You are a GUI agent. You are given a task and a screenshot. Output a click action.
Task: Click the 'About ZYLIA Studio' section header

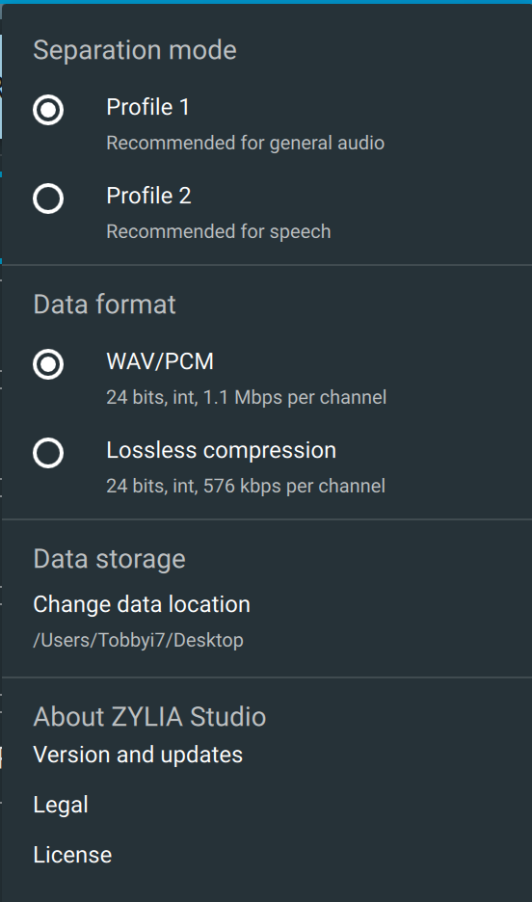pyautogui.click(x=149, y=717)
